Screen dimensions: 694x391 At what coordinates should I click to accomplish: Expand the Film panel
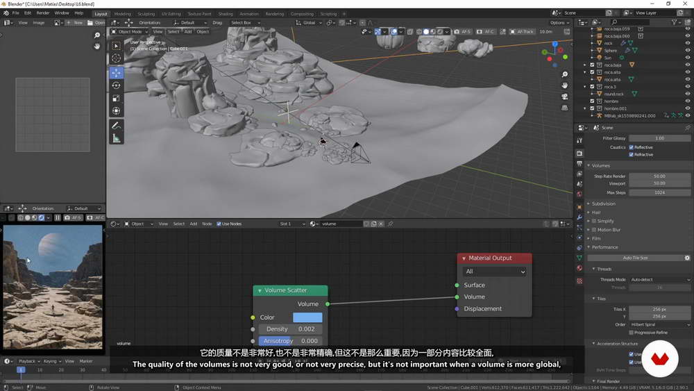596,239
